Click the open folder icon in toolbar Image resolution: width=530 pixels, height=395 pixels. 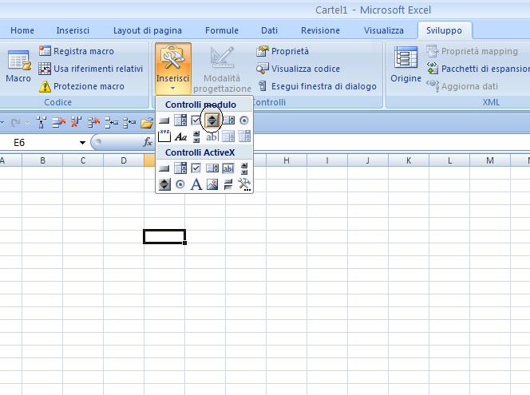click(147, 123)
